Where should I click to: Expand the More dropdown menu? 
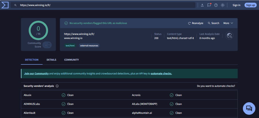pos(228,23)
